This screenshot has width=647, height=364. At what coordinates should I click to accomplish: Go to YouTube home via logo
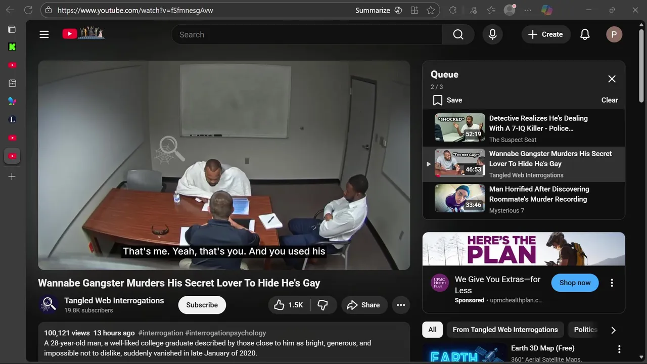click(x=83, y=34)
